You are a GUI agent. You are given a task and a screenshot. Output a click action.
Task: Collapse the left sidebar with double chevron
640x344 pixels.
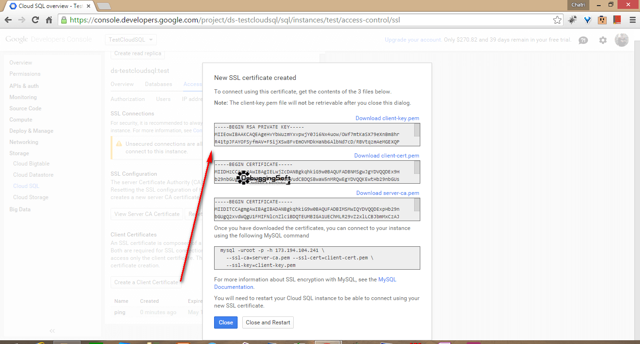click(52, 330)
